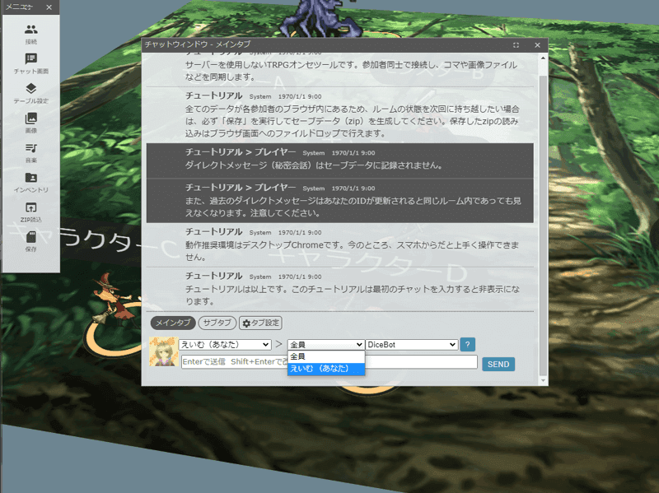This screenshot has width=659, height=493.
Task: Open the 画像 image panel
Action: coord(30,123)
